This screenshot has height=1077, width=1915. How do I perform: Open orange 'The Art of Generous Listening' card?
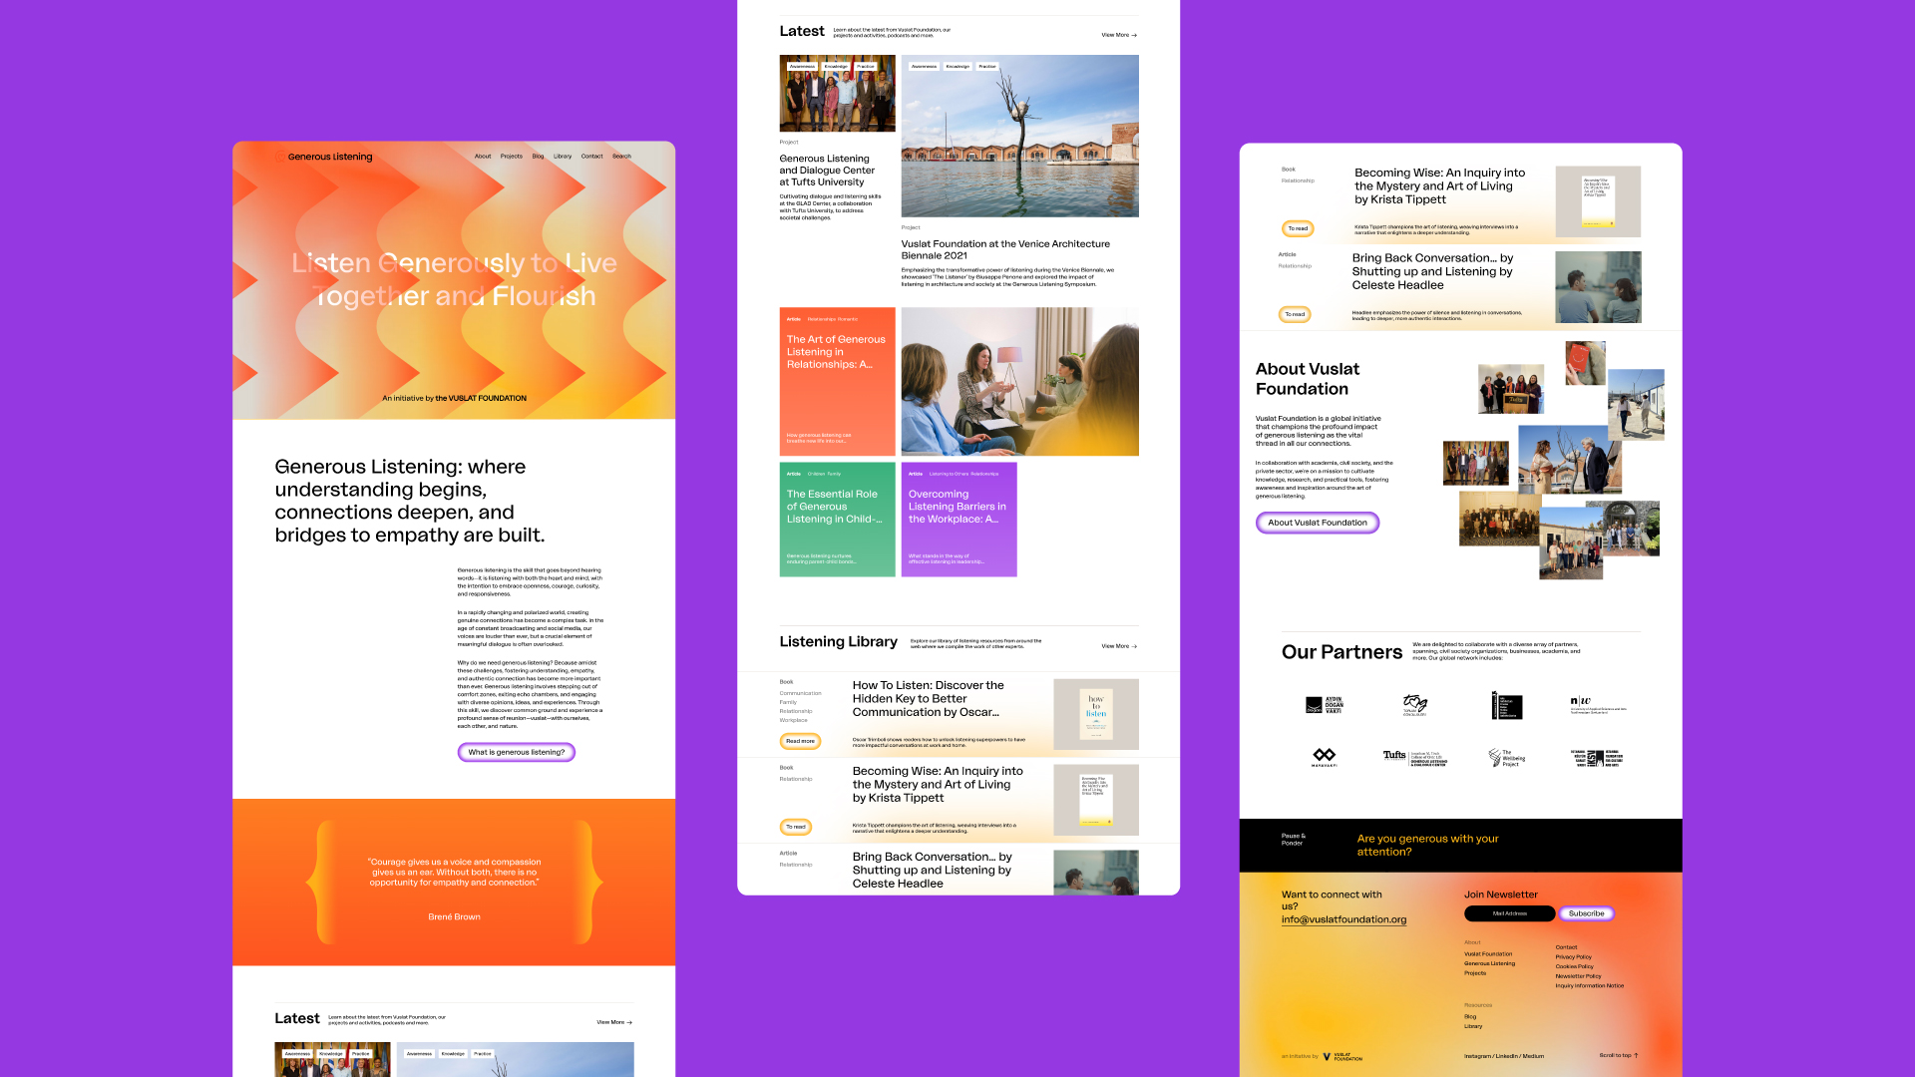pos(837,382)
